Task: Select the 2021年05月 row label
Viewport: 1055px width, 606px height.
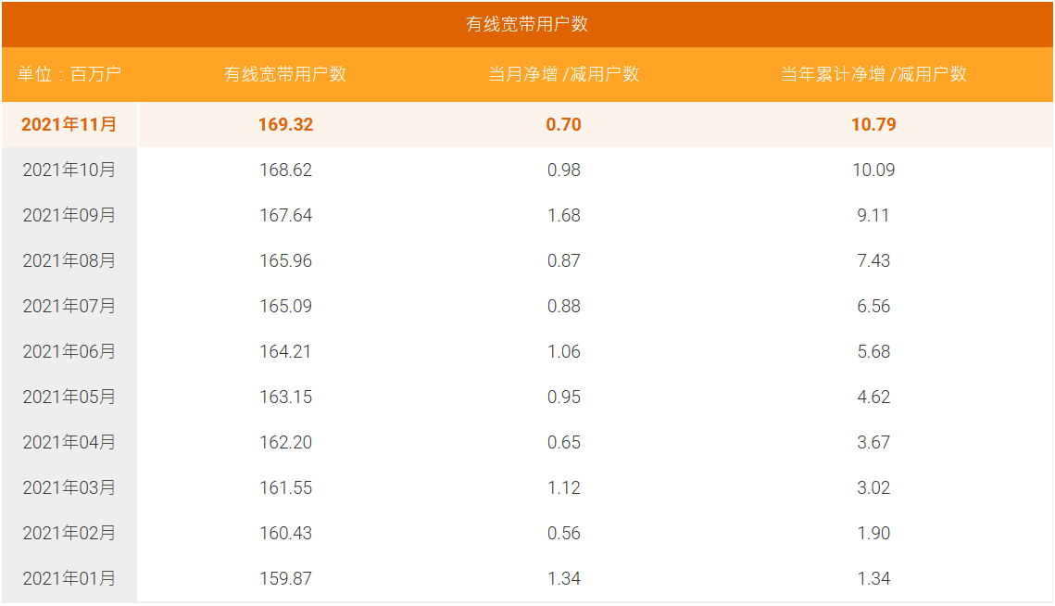Action: tap(69, 397)
